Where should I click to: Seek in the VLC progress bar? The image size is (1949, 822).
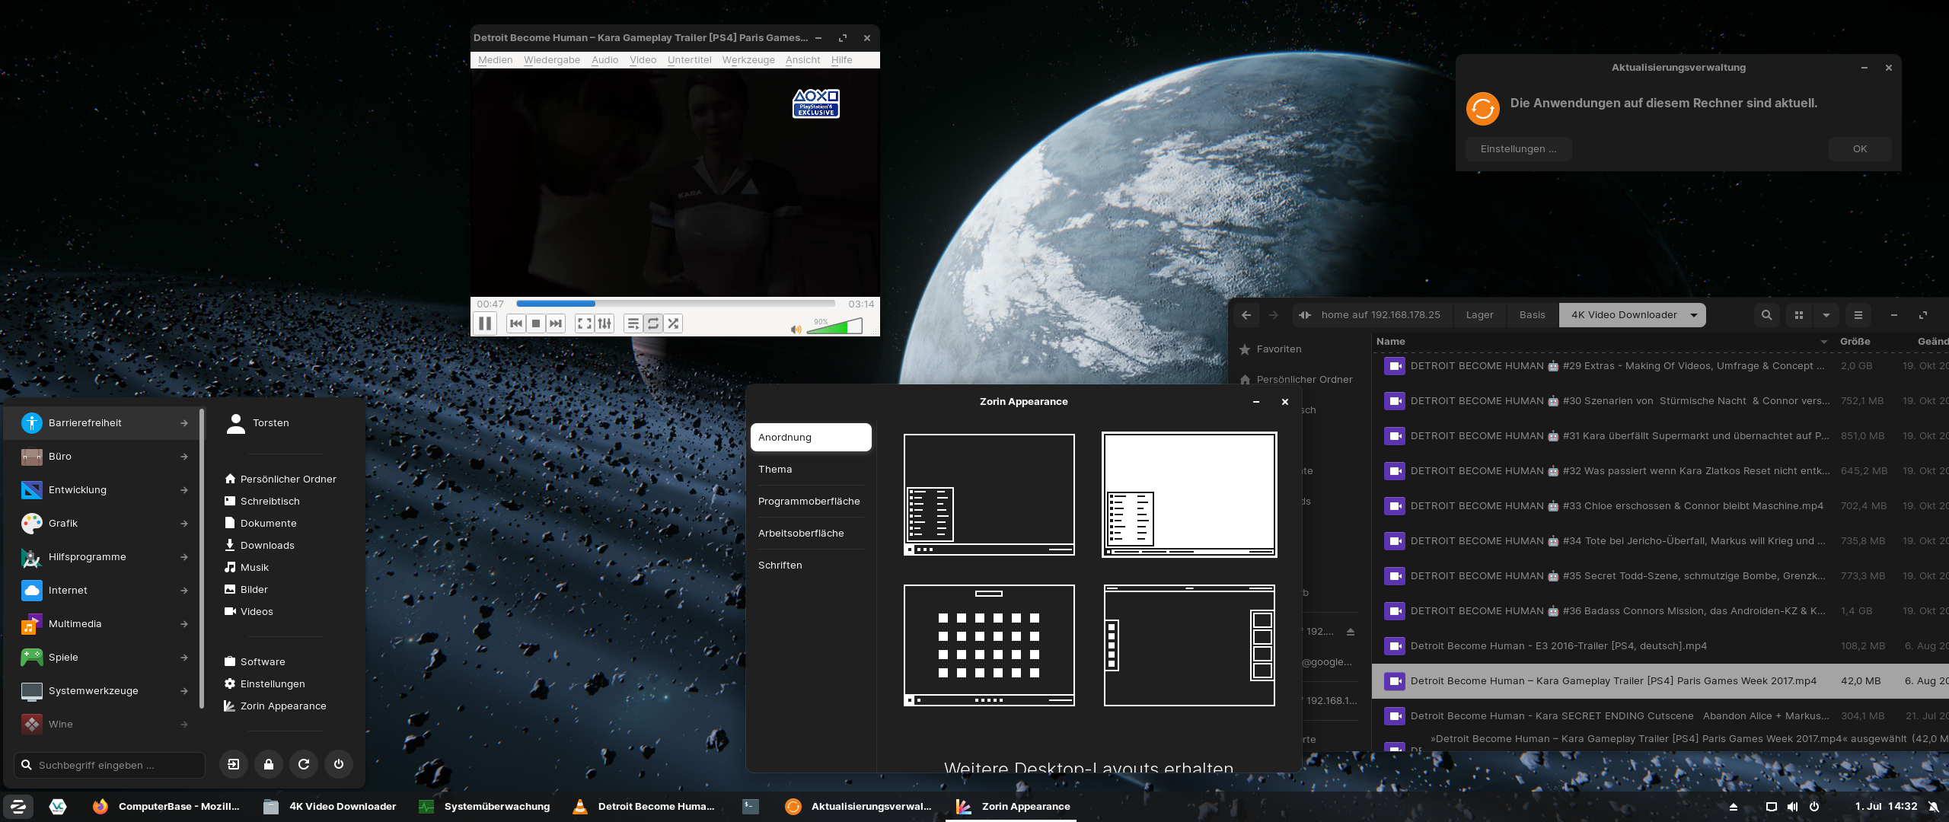(675, 304)
